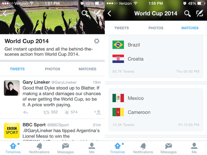Tap BBC Sport's avatar logo
207x155 pixels.
click(12, 130)
